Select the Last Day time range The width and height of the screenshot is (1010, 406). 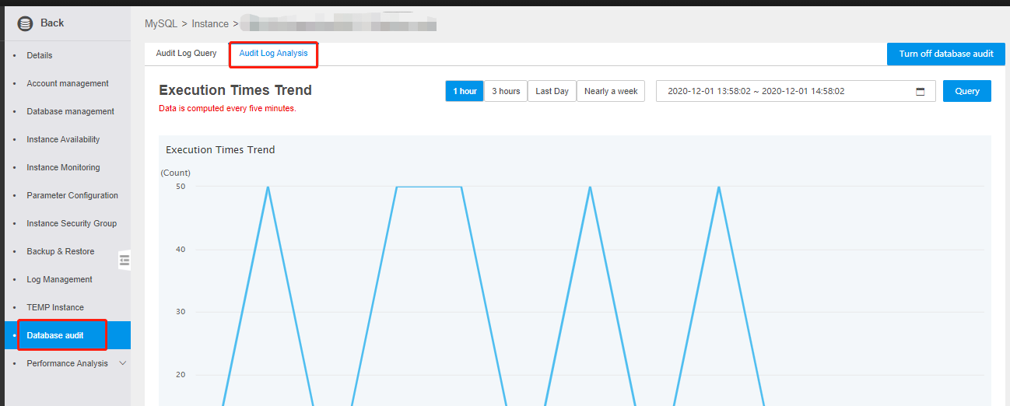click(552, 91)
